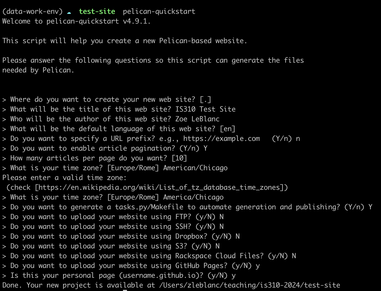Click the pelican-quickstart command text
Image resolution: width=381 pixels, height=291 pixels.
tap(159, 12)
